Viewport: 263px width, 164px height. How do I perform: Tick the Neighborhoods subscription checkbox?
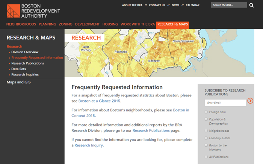pyautogui.click(x=206, y=131)
